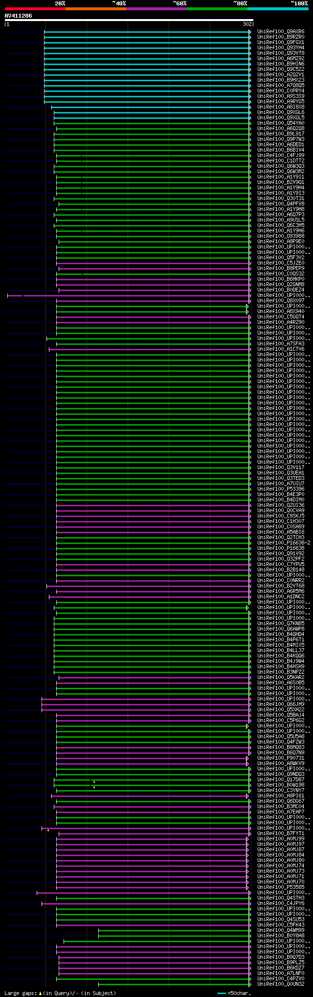Click the purple ~60% identity legend segment

(x=156, y=9)
